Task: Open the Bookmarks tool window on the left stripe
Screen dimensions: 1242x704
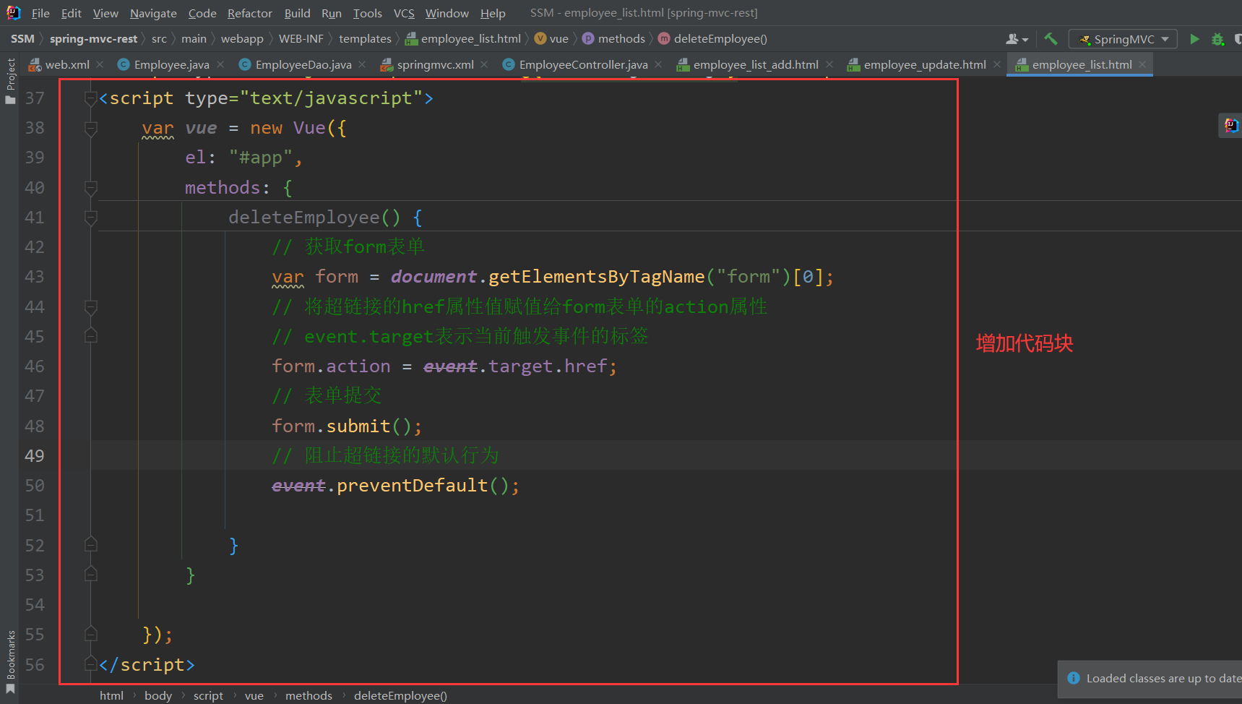Action: [10, 662]
